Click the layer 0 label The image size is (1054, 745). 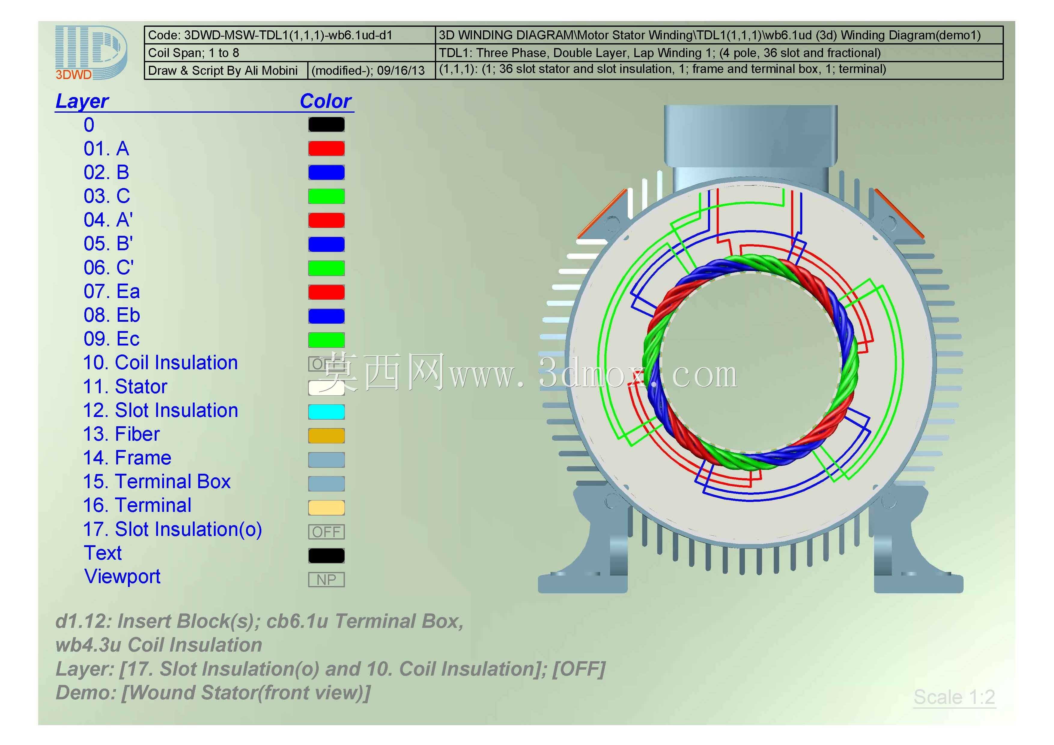pos(89,125)
